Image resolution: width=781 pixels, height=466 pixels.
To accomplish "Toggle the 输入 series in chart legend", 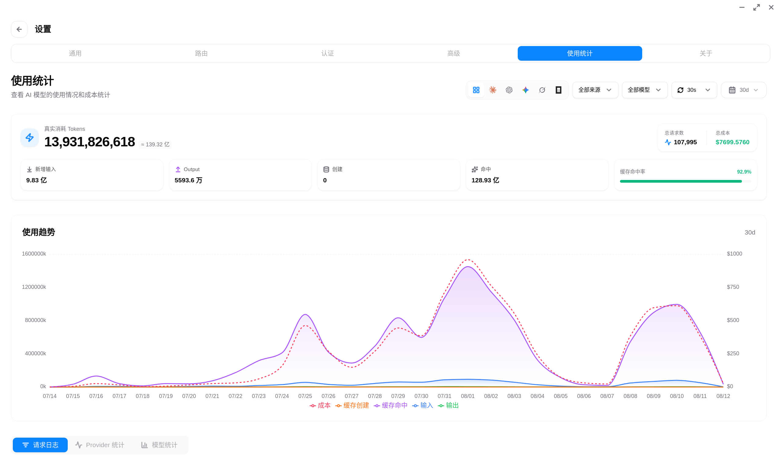I will pos(422,405).
